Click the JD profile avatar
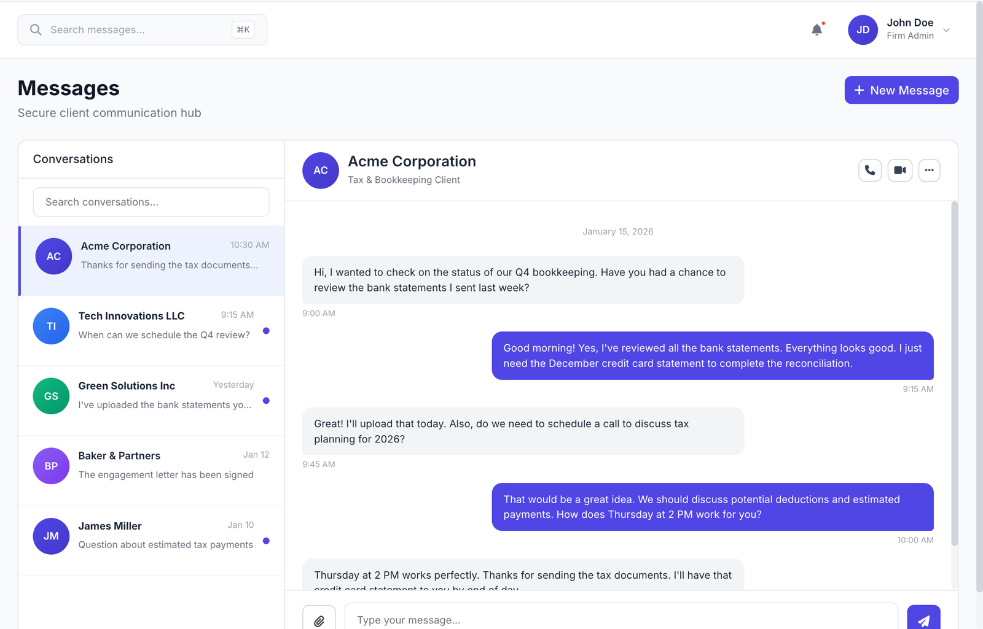 (x=863, y=29)
